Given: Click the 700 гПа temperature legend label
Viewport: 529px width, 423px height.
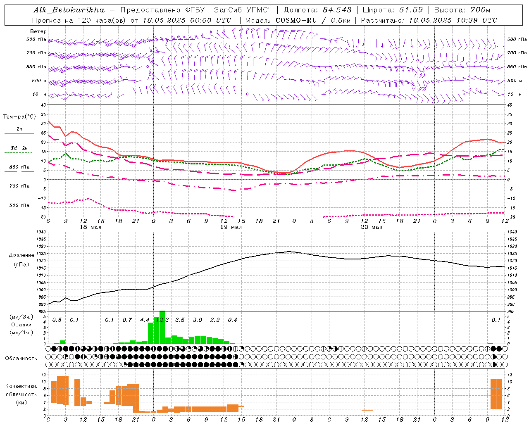Looking at the screenshot, I should click(x=19, y=186).
